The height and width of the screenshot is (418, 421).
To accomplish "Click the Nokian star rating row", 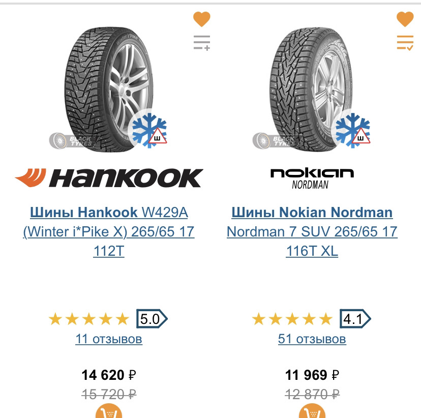I will 292,319.
